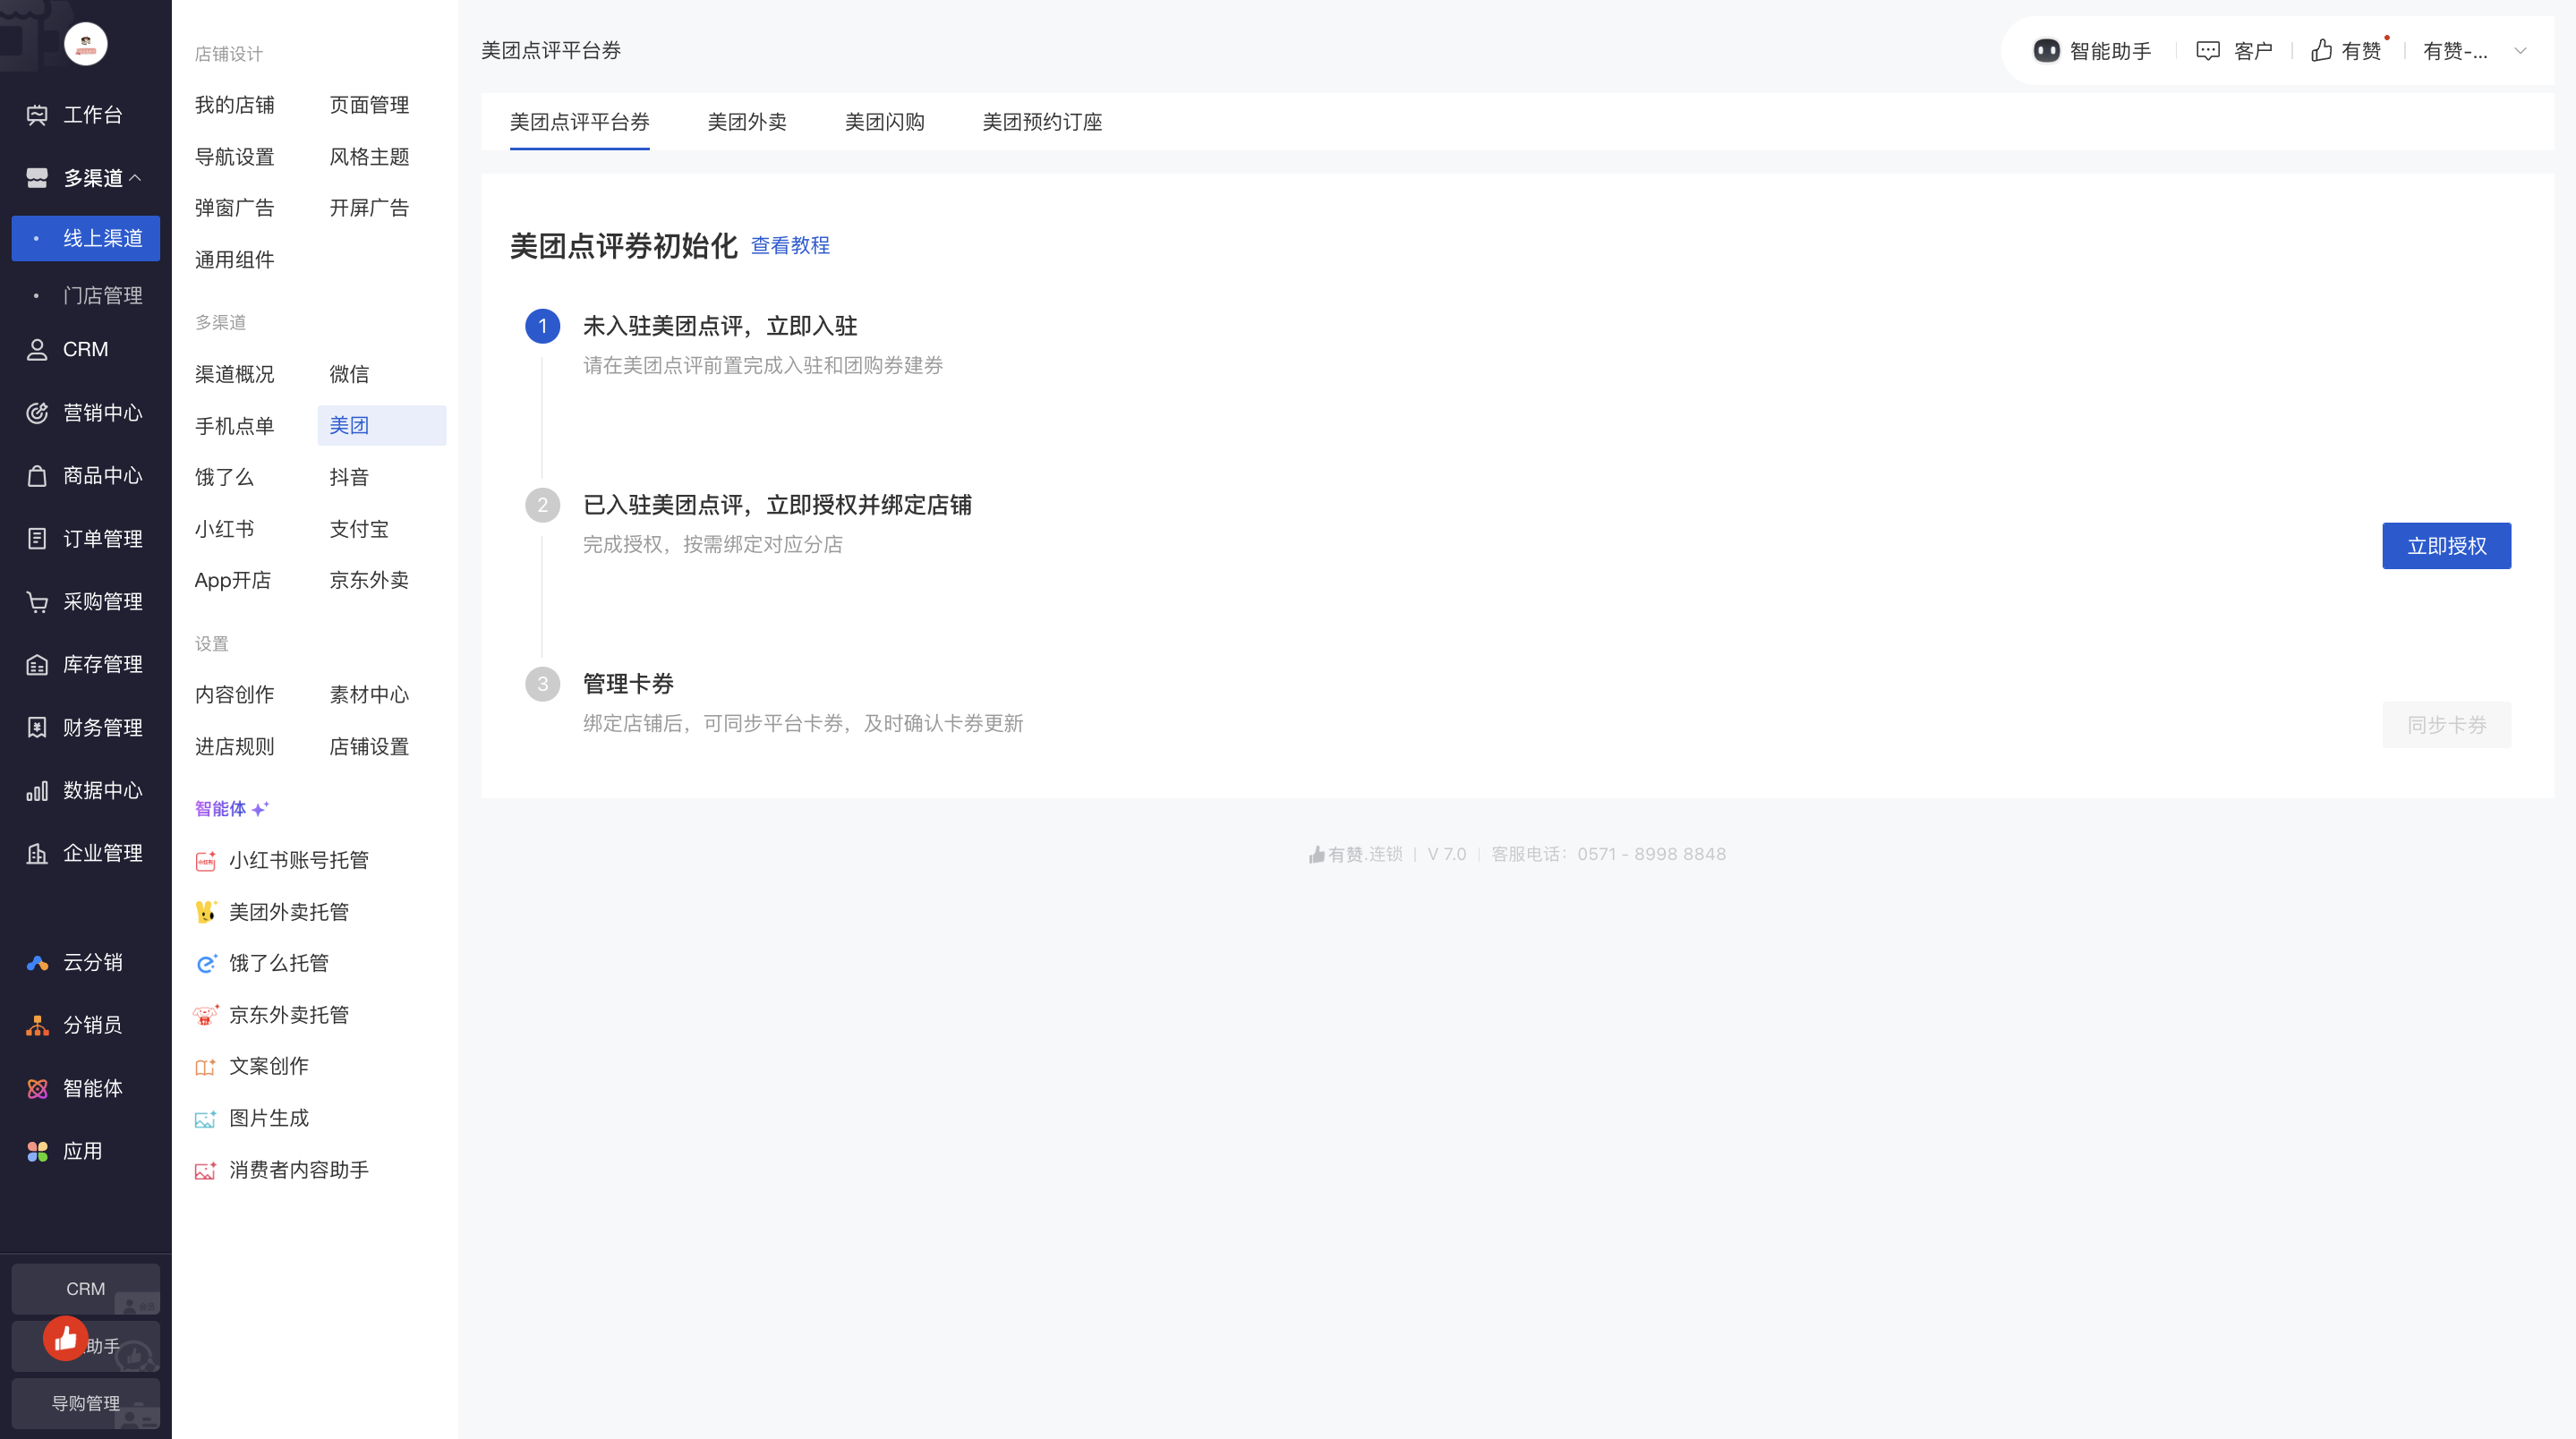Viewport: 2576px width, 1439px height.
Task: Open 智能助手 robot icon in header
Action: coord(2046,51)
